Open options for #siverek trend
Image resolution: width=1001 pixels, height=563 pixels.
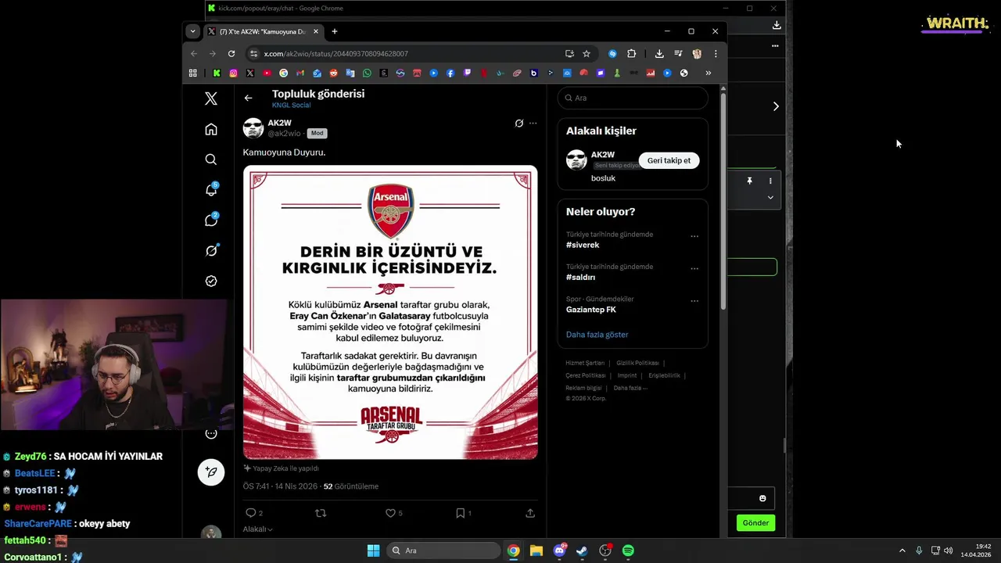[x=694, y=236]
